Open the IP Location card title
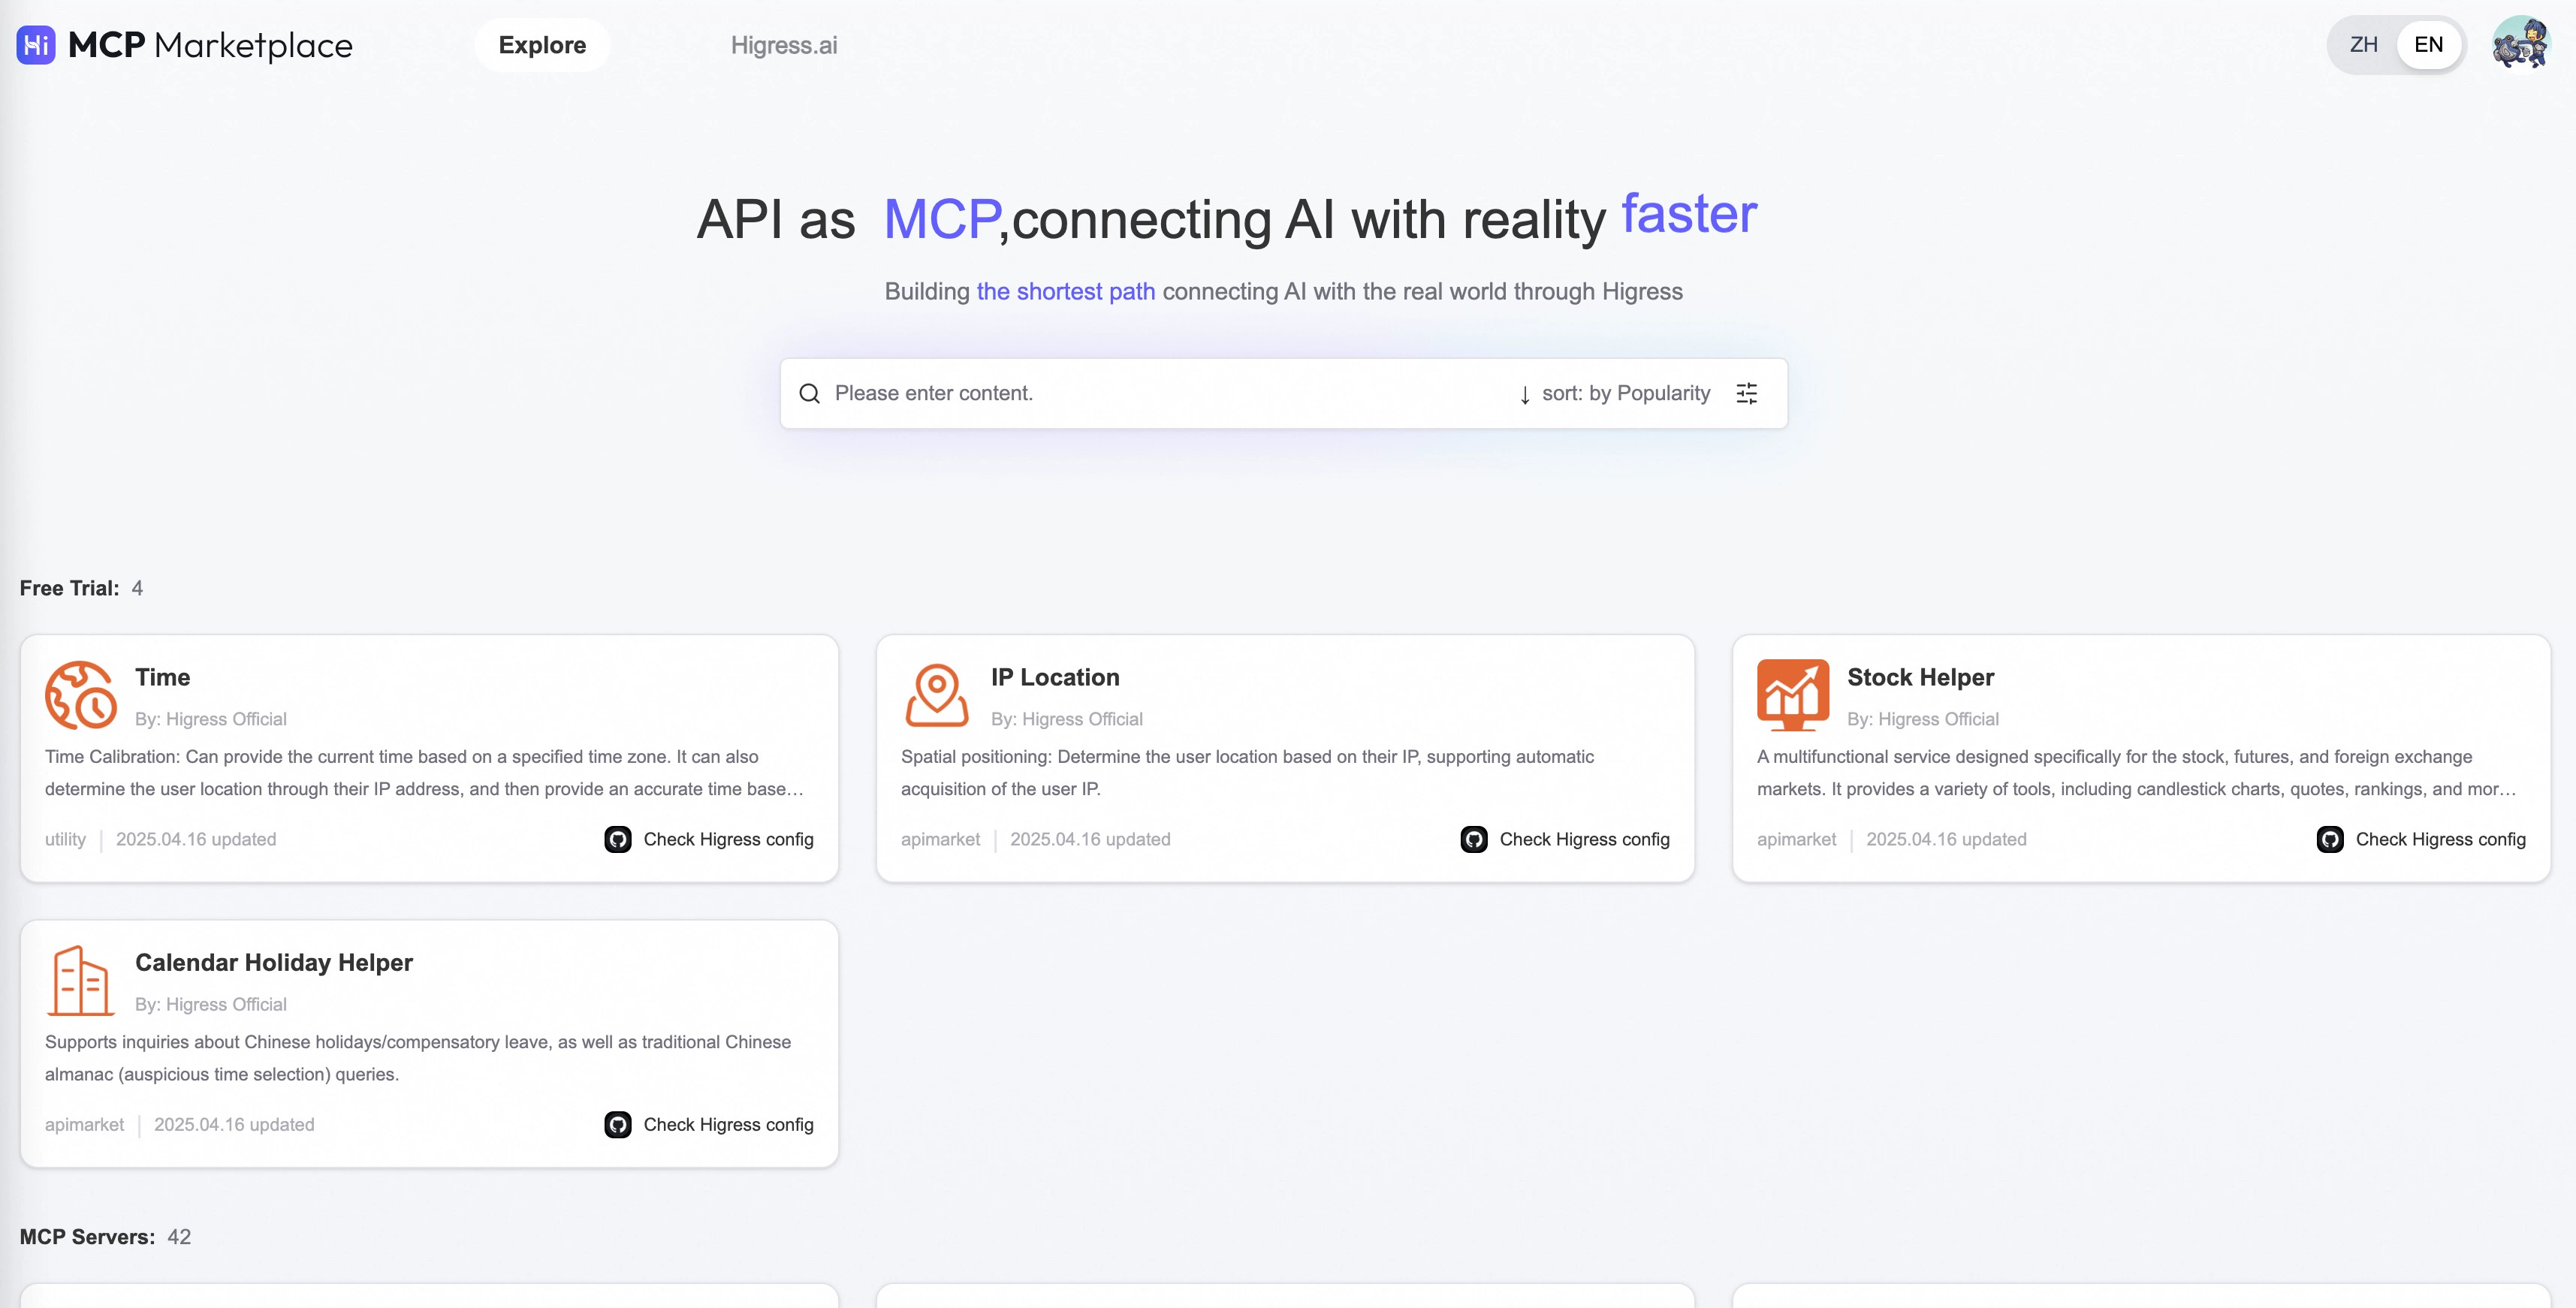 (1055, 678)
